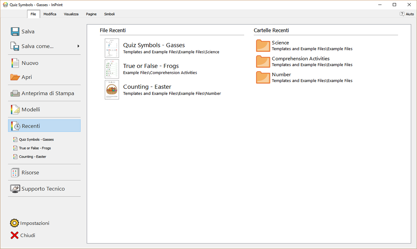Select the Simboli tab

(x=109, y=14)
